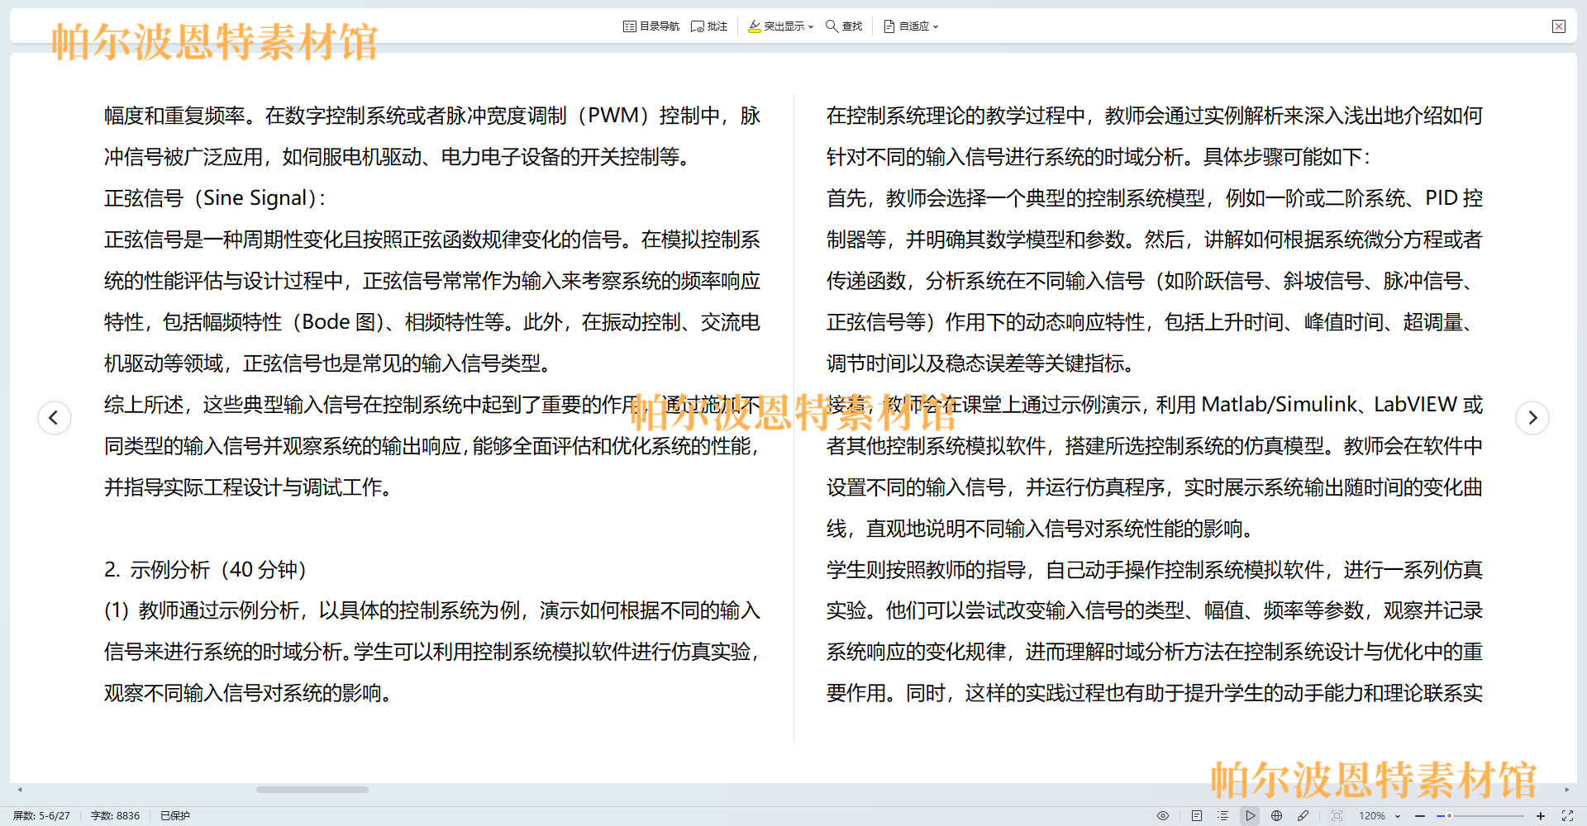The image size is (1587, 826).
Task: Open the 目录导航 navigation pane
Action: (651, 26)
